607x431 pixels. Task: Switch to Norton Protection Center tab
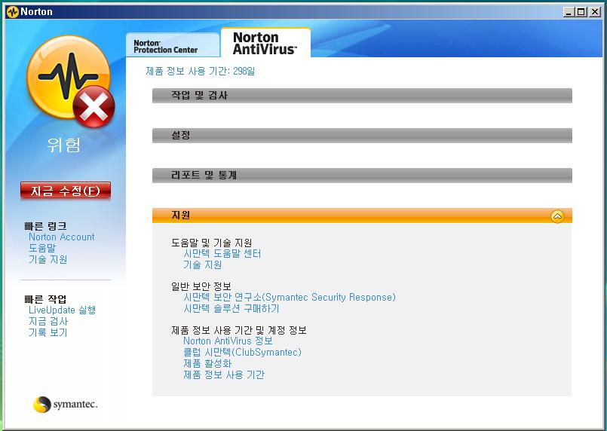[x=173, y=46]
